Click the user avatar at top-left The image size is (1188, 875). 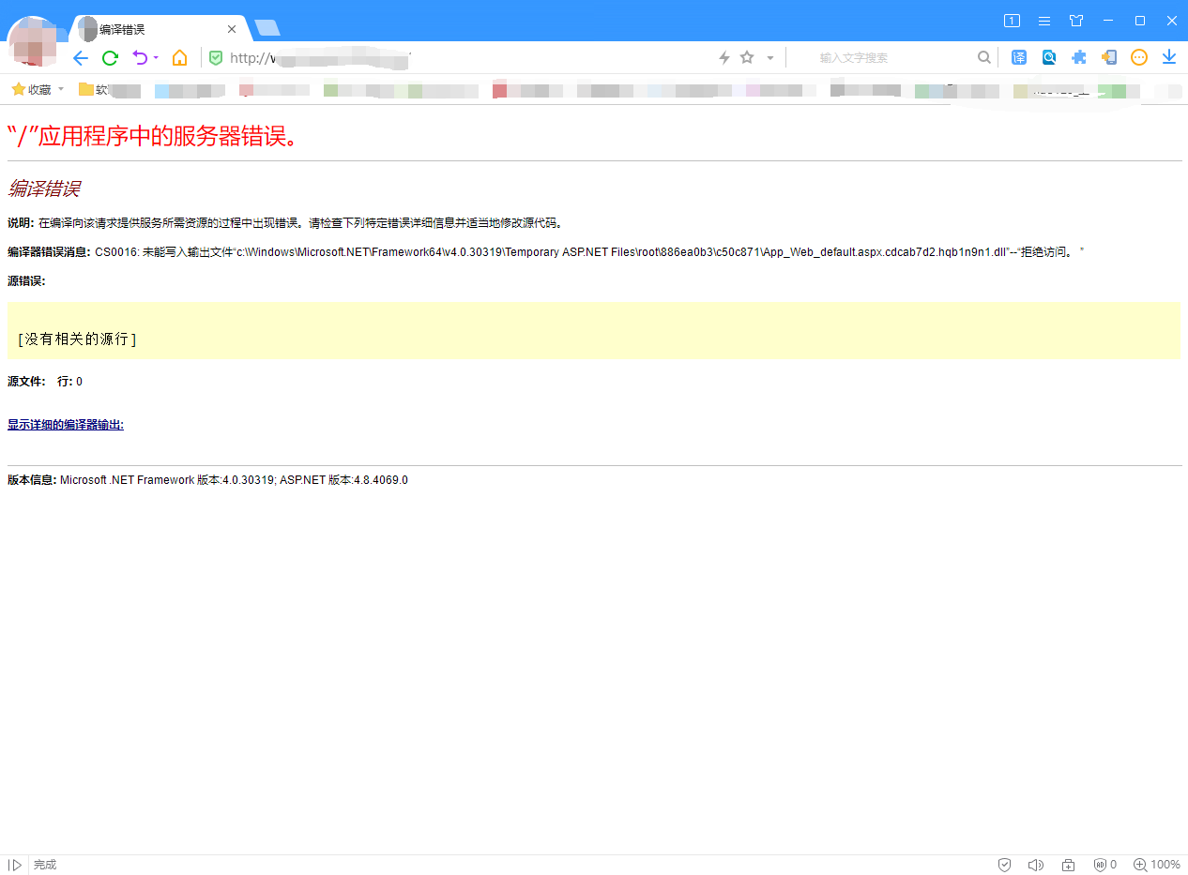34,41
